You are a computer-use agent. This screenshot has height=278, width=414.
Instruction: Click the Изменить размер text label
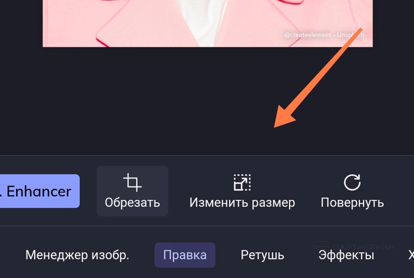242,203
